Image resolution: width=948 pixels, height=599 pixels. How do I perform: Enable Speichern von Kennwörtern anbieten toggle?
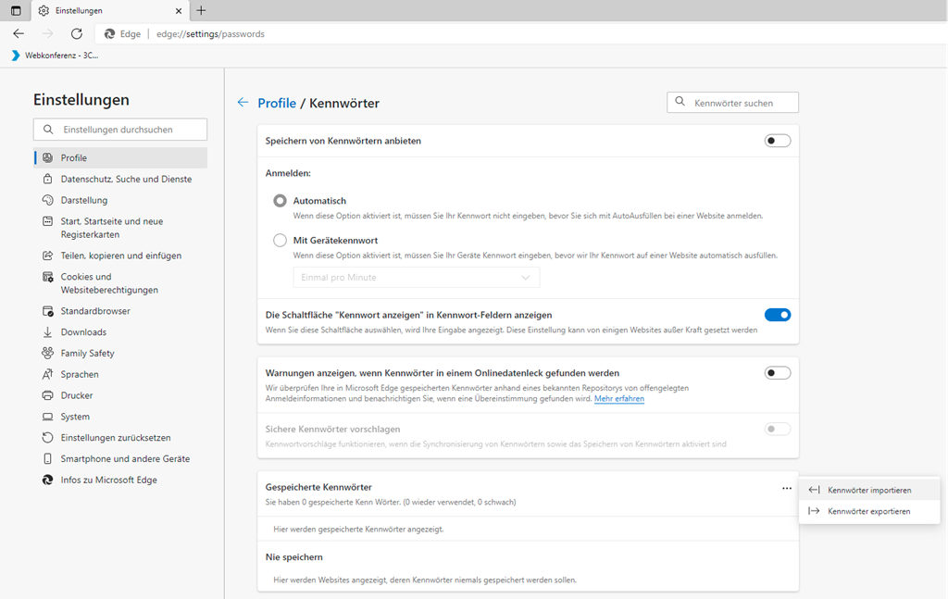coord(777,141)
